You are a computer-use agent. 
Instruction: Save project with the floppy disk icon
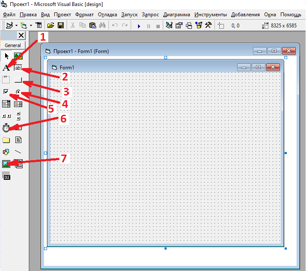click(61, 25)
